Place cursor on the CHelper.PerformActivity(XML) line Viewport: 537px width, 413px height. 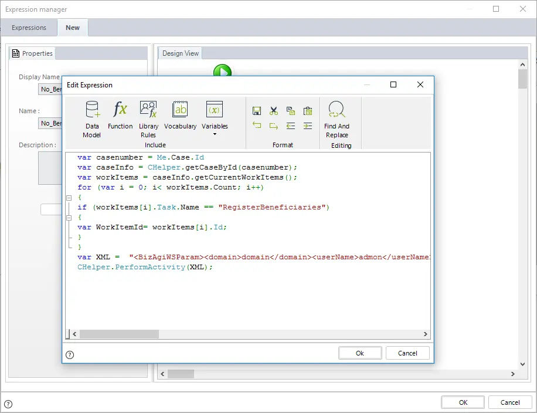pos(145,267)
